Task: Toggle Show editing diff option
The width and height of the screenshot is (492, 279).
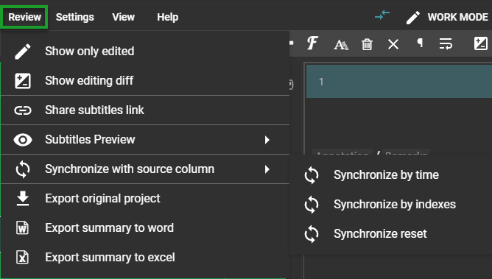Action: coord(145,80)
